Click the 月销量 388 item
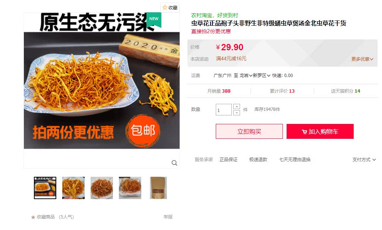The width and height of the screenshot is (382, 230). 219,91
